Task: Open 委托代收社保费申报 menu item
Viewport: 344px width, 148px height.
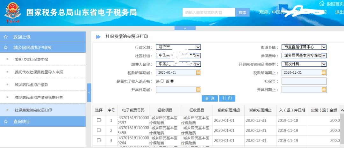Action: 31,59
